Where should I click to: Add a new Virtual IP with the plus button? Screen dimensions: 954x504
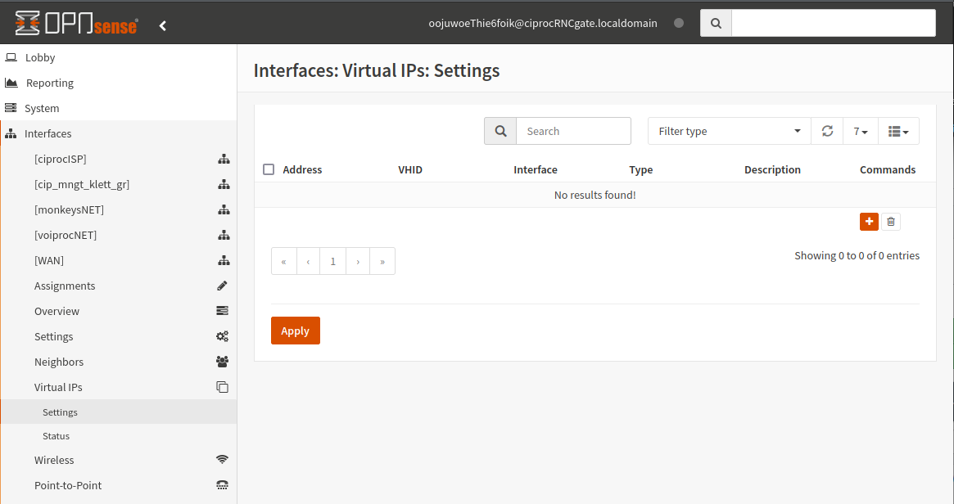coord(869,221)
